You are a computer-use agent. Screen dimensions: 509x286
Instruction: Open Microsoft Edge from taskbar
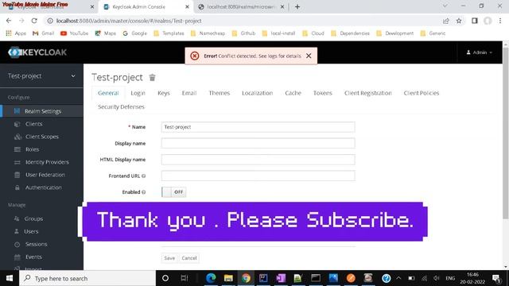click(211, 278)
